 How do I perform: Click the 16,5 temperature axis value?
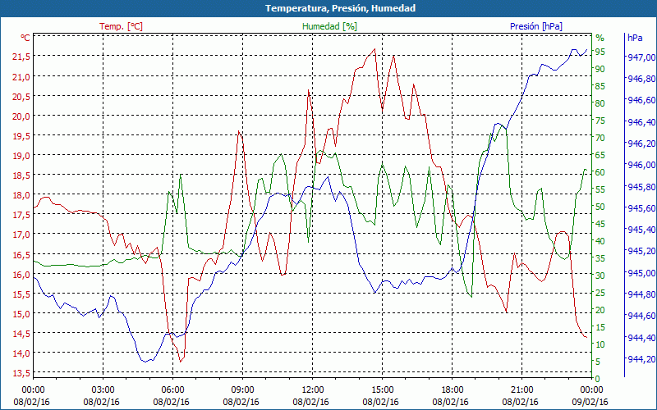(21, 254)
